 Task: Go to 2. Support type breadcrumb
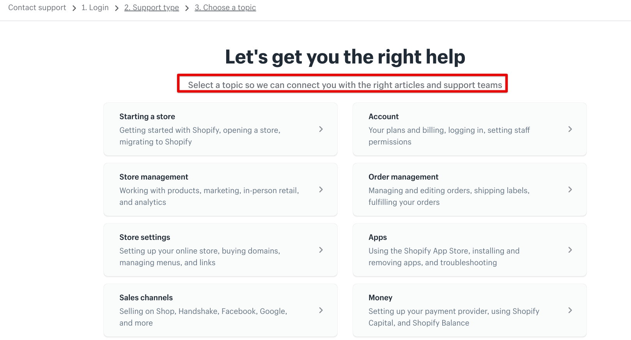coord(152,8)
